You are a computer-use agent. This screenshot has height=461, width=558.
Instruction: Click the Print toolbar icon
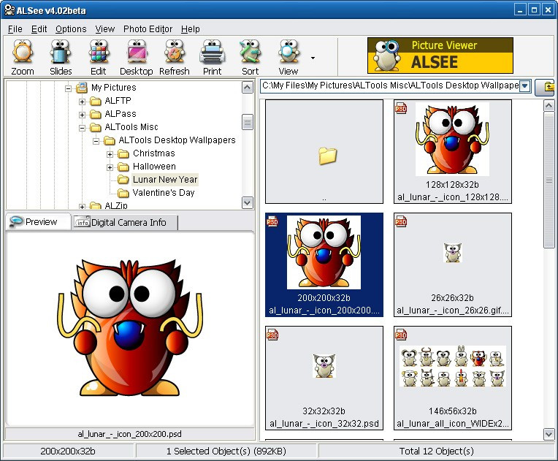click(x=212, y=57)
